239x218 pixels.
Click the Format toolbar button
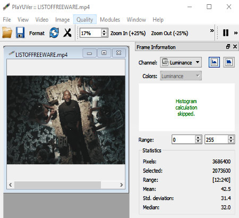(x=37, y=33)
